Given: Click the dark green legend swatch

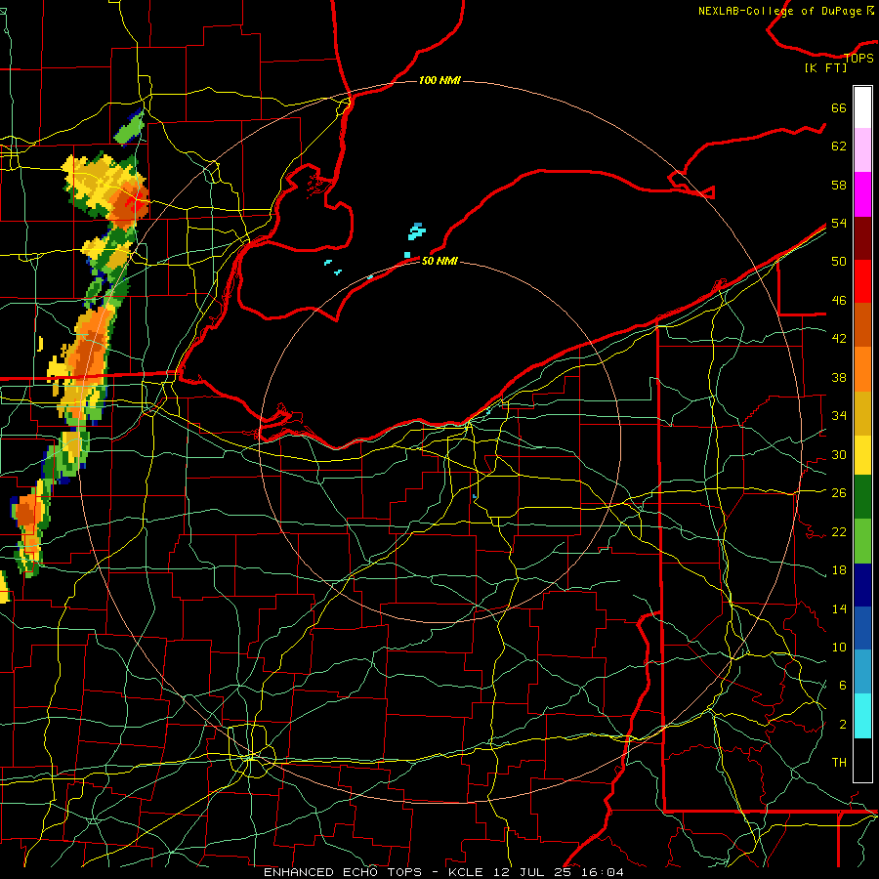Looking at the screenshot, I should [862, 497].
